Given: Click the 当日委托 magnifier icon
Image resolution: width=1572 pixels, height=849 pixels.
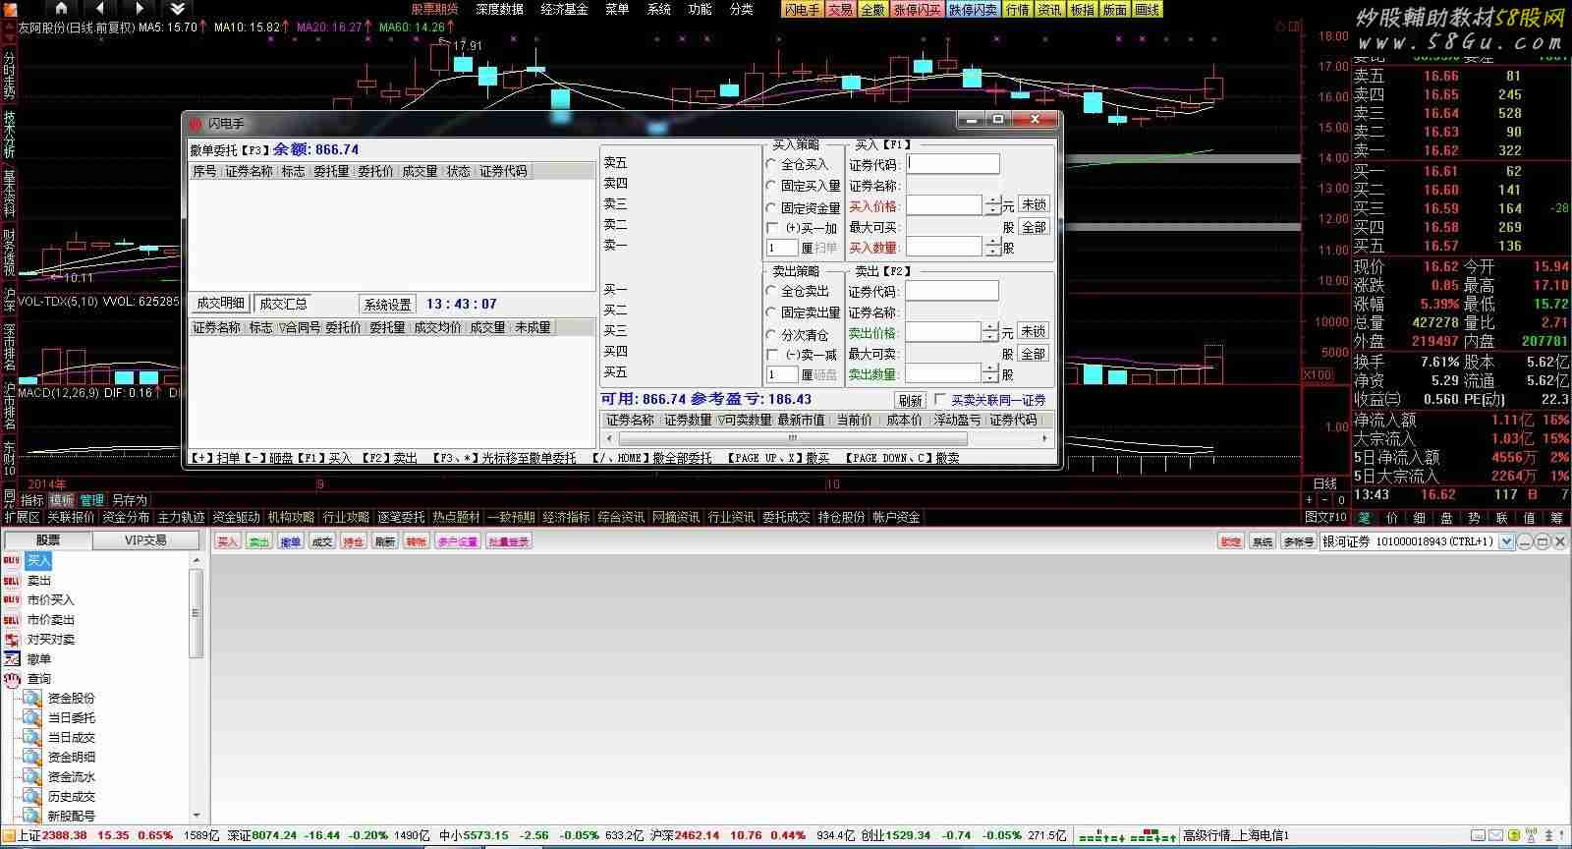Looking at the screenshot, I should pos(32,717).
